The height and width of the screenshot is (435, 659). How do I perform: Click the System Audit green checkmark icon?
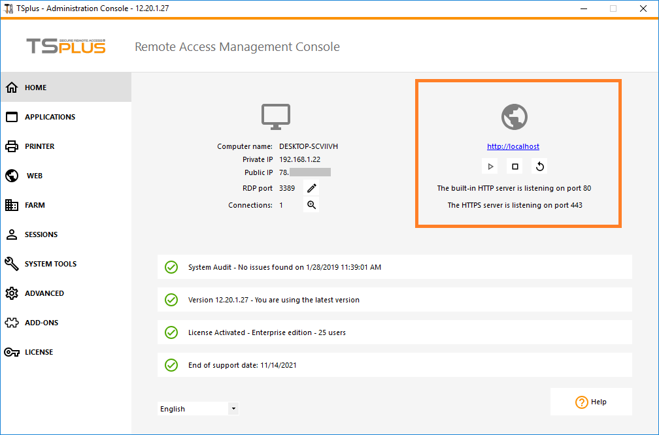click(x=171, y=267)
